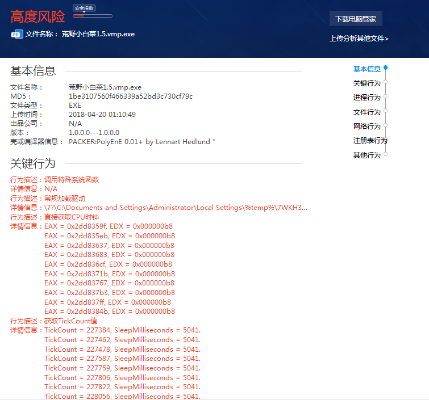Click the 下载电脑管家 button

[x=356, y=19]
